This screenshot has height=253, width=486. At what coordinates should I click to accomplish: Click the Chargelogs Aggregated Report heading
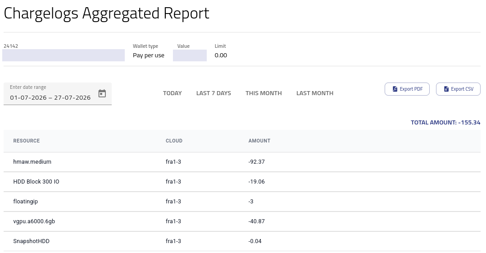click(107, 14)
